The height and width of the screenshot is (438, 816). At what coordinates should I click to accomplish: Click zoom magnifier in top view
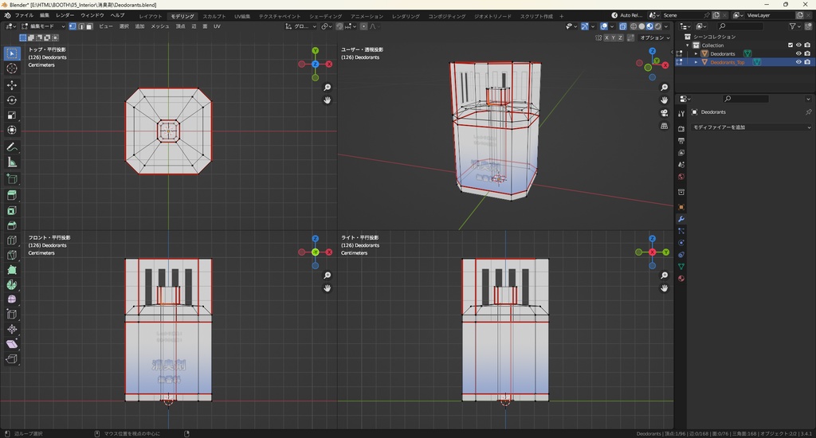(x=328, y=88)
